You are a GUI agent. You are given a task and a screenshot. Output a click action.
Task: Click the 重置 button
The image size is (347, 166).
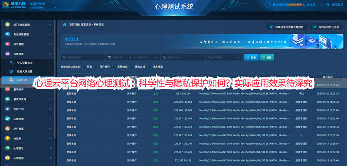coord(267,57)
